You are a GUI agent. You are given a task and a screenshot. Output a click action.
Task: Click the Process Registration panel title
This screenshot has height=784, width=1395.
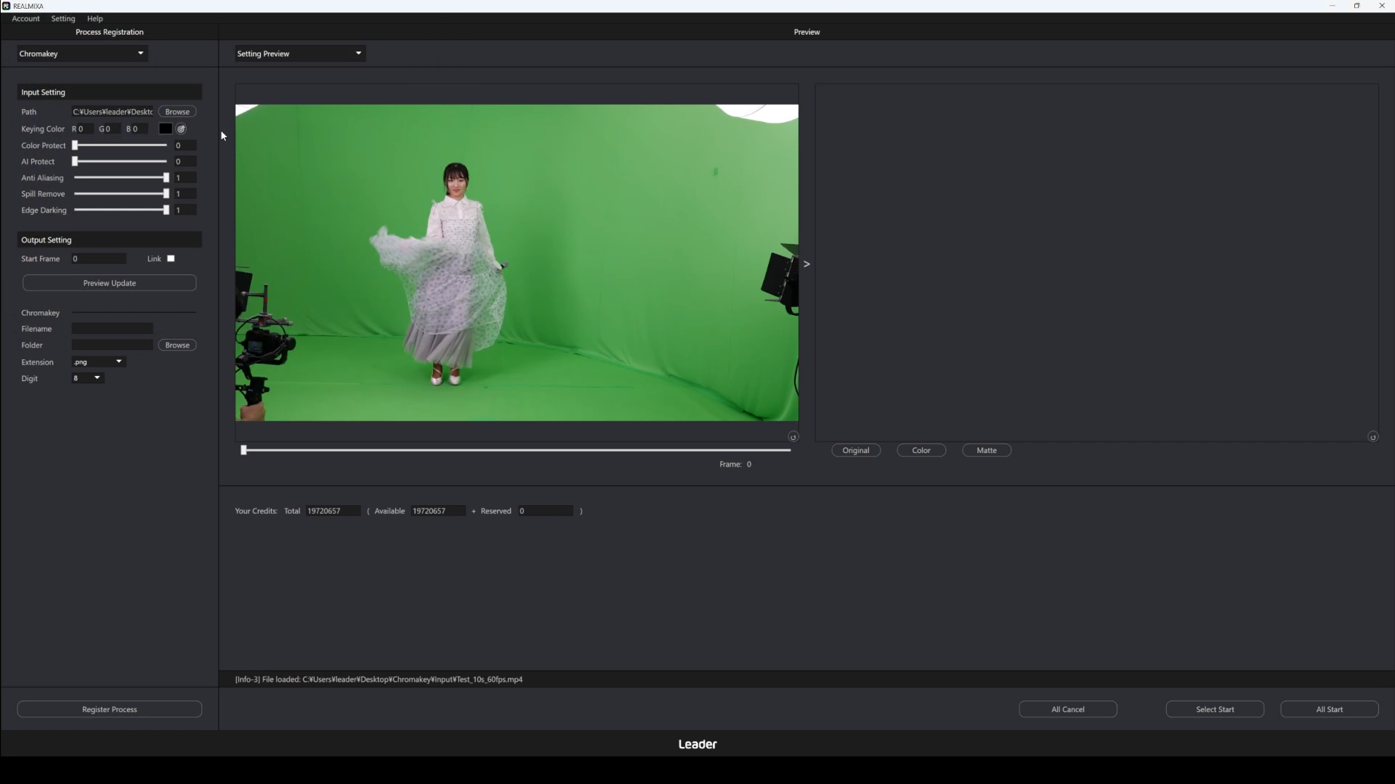[x=110, y=32]
